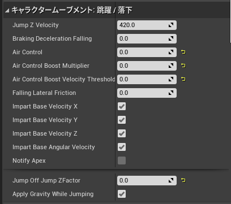Uncheck Impart Base Velocity Z

[122, 133]
